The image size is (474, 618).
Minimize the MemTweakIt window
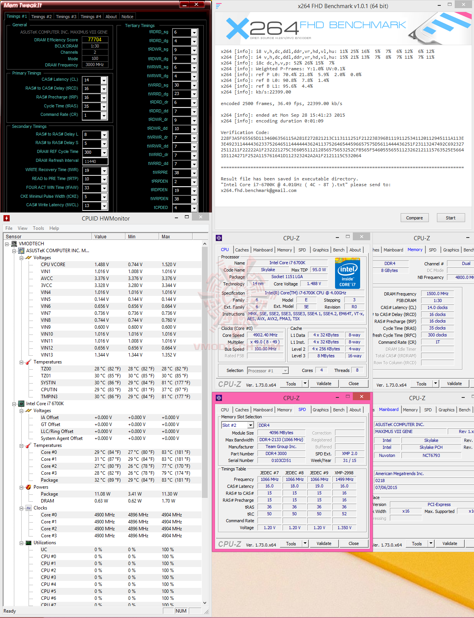tap(185, 5)
